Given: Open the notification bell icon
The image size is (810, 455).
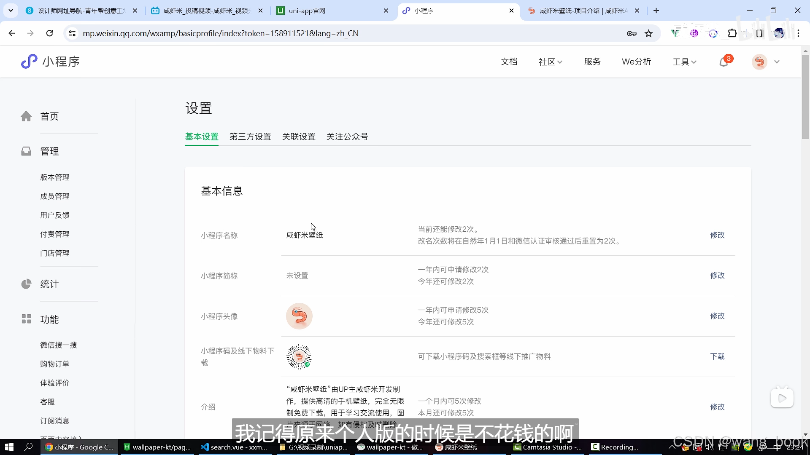Looking at the screenshot, I should (724, 62).
